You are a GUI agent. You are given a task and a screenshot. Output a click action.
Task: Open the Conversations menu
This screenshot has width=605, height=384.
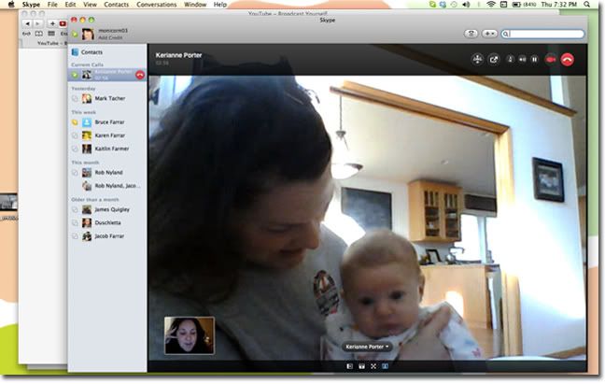point(156,5)
